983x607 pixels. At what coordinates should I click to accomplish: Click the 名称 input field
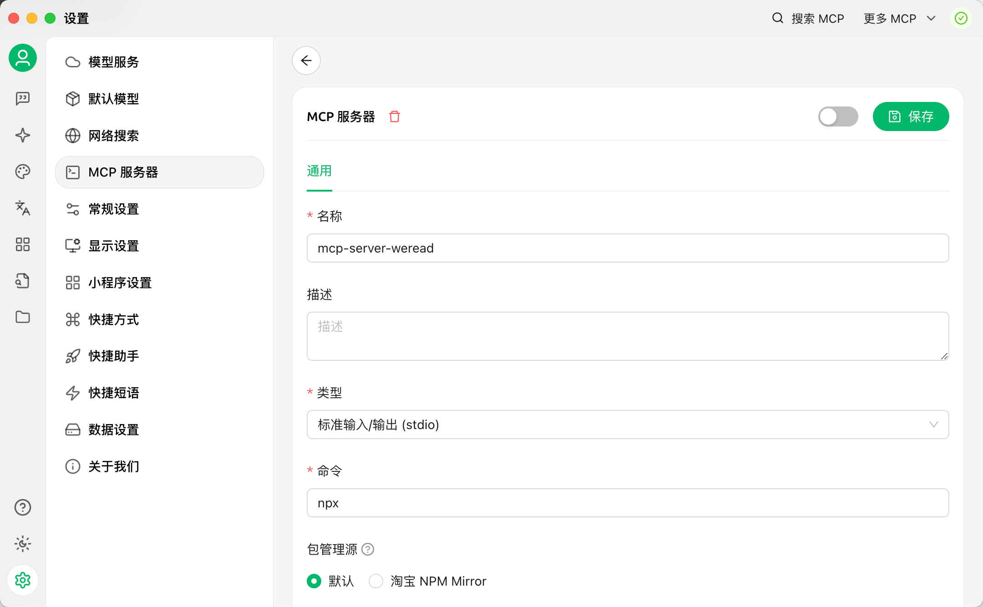tap(628, 248)
